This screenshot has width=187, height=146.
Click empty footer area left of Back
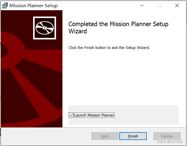[x=45, y=136]
